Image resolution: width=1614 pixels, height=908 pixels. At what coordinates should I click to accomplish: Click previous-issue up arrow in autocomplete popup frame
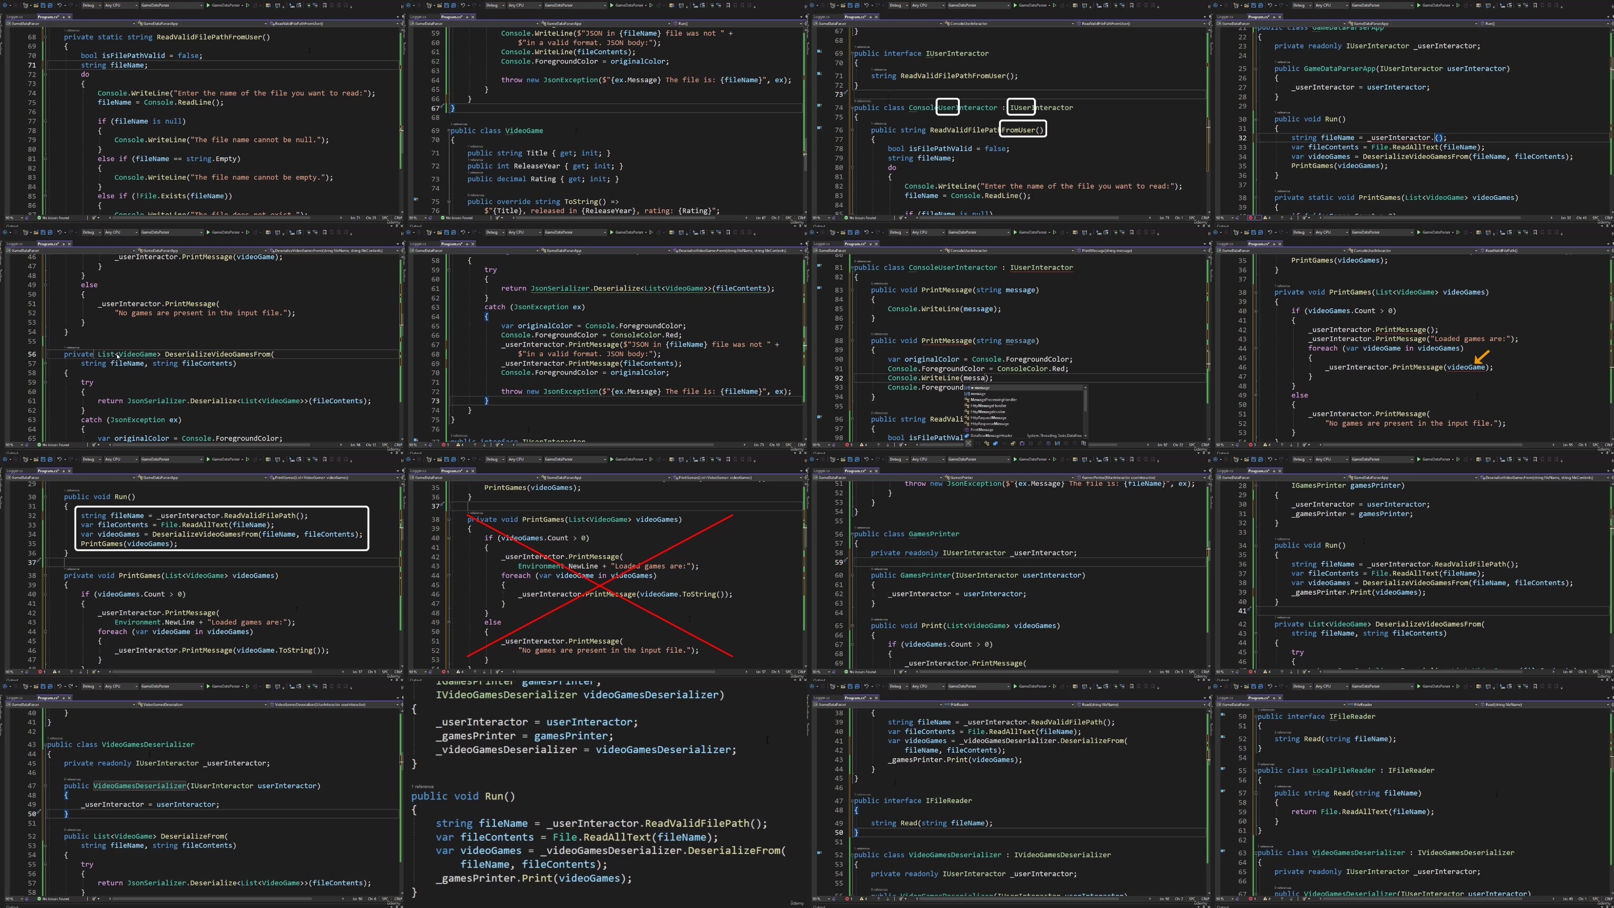879,445
